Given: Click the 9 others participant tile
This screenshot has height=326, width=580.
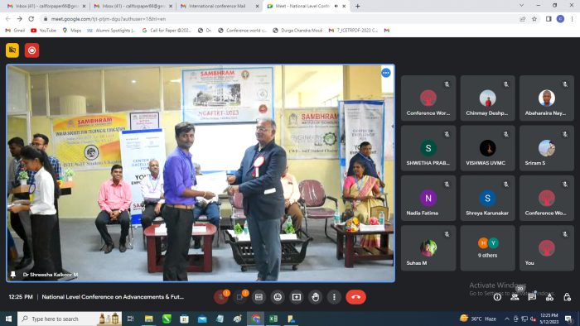Looking at the screenshot, I should (x=487, y=248).
